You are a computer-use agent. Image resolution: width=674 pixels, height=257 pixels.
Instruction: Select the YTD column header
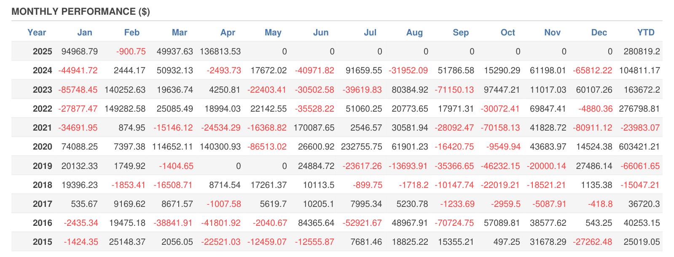tap(646, 32)
